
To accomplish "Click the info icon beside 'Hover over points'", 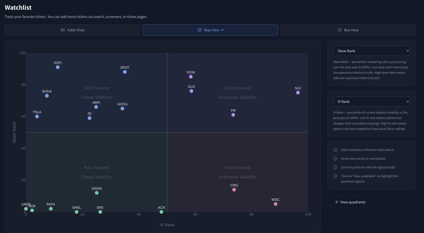I will (335, 159).
